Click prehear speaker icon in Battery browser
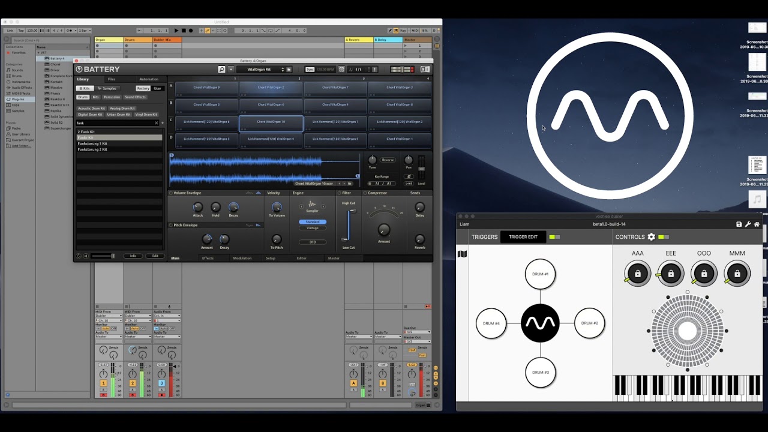 (x=85, y=256)
